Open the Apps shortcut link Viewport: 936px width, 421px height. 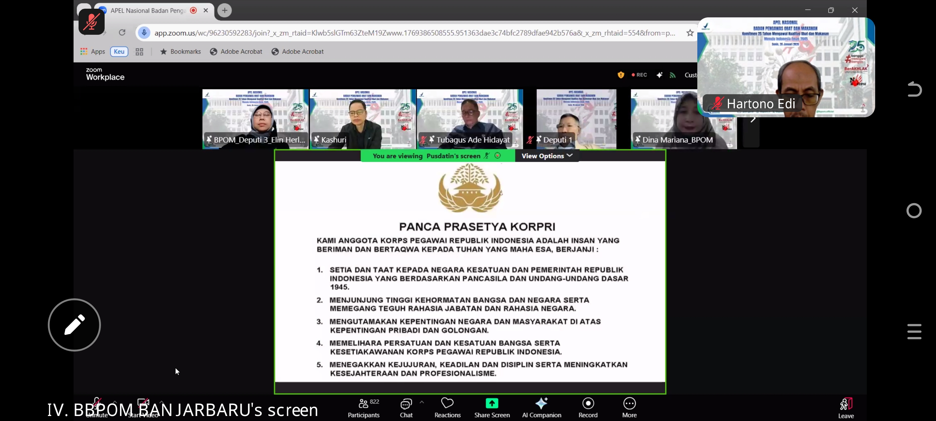(93, 51)
